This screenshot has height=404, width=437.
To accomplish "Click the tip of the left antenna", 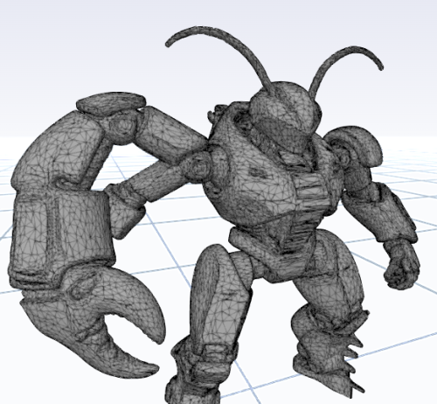I will tap(168, 45).
